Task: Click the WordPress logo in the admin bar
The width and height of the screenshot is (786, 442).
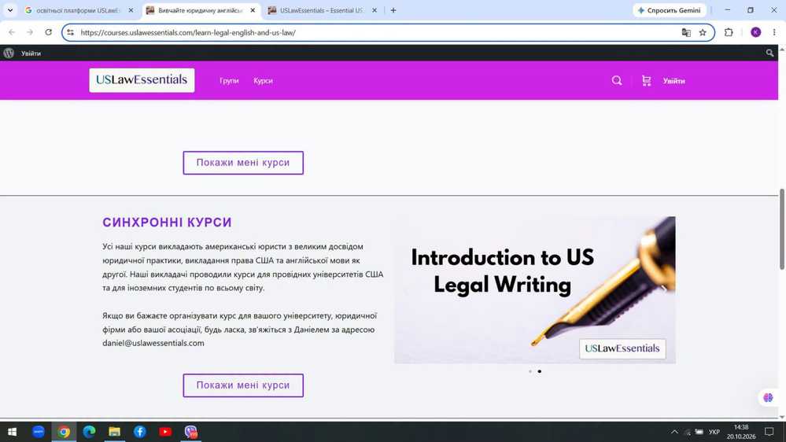Action: tap(9, 53)
